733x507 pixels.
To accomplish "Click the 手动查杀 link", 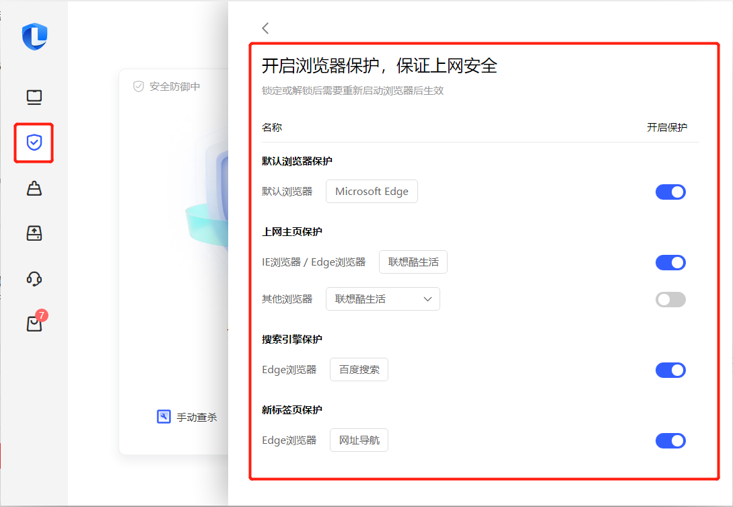I will click(197, 417).
